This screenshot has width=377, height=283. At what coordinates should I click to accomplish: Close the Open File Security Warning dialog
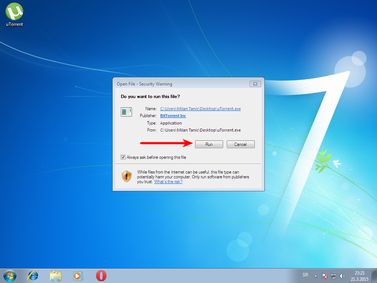[x=255, y=84]
